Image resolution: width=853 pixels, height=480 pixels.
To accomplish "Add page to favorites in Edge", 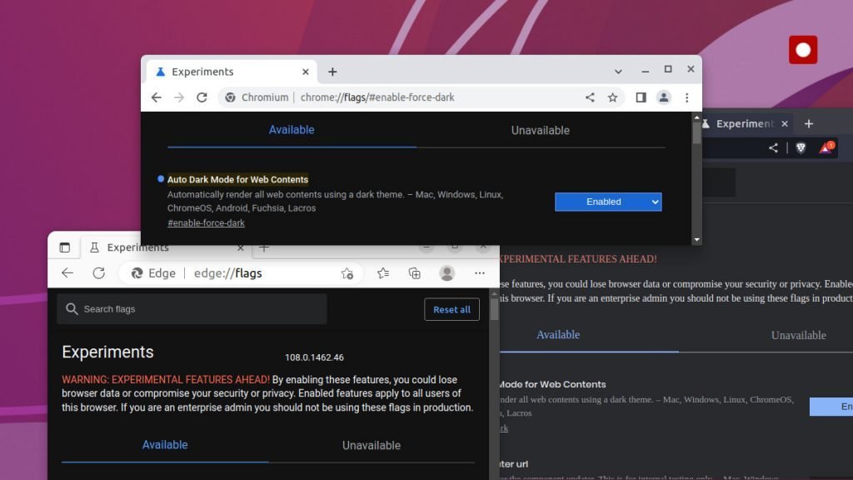I will click(347, 273).
